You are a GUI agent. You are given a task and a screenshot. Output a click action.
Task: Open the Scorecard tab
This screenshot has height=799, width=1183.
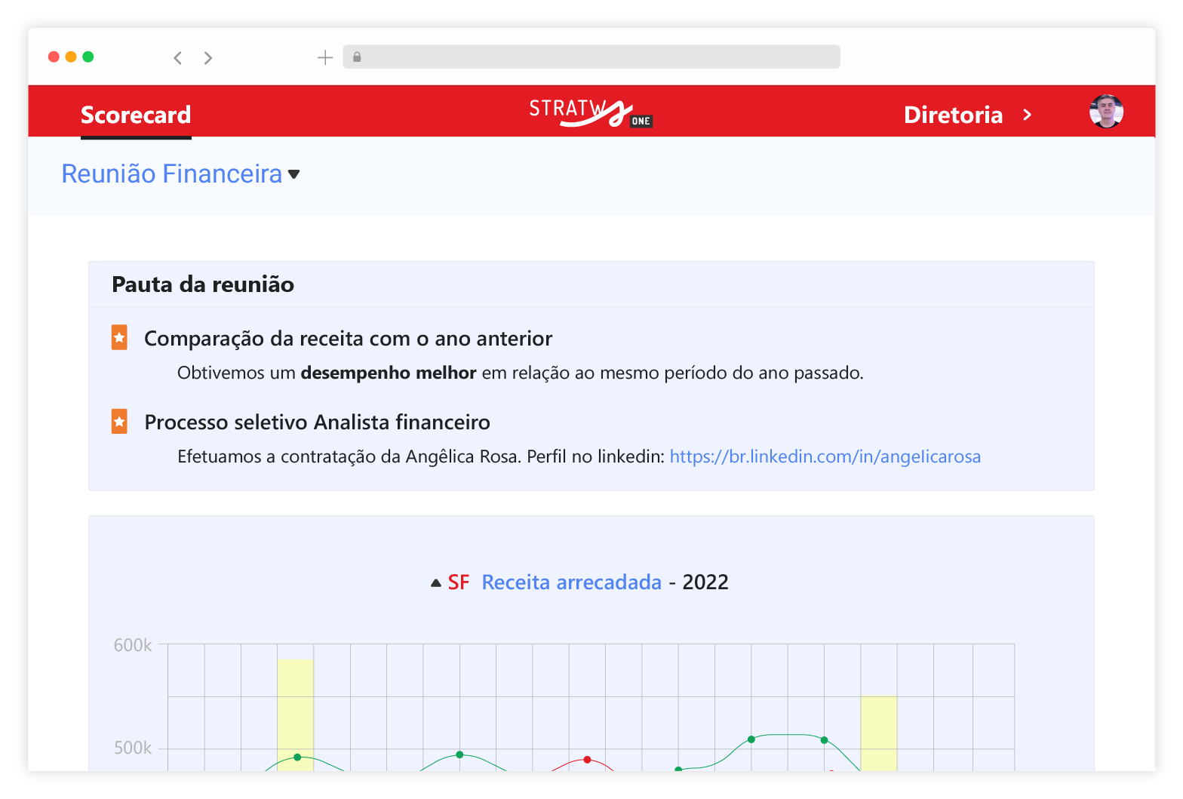(x=136, y=115)
